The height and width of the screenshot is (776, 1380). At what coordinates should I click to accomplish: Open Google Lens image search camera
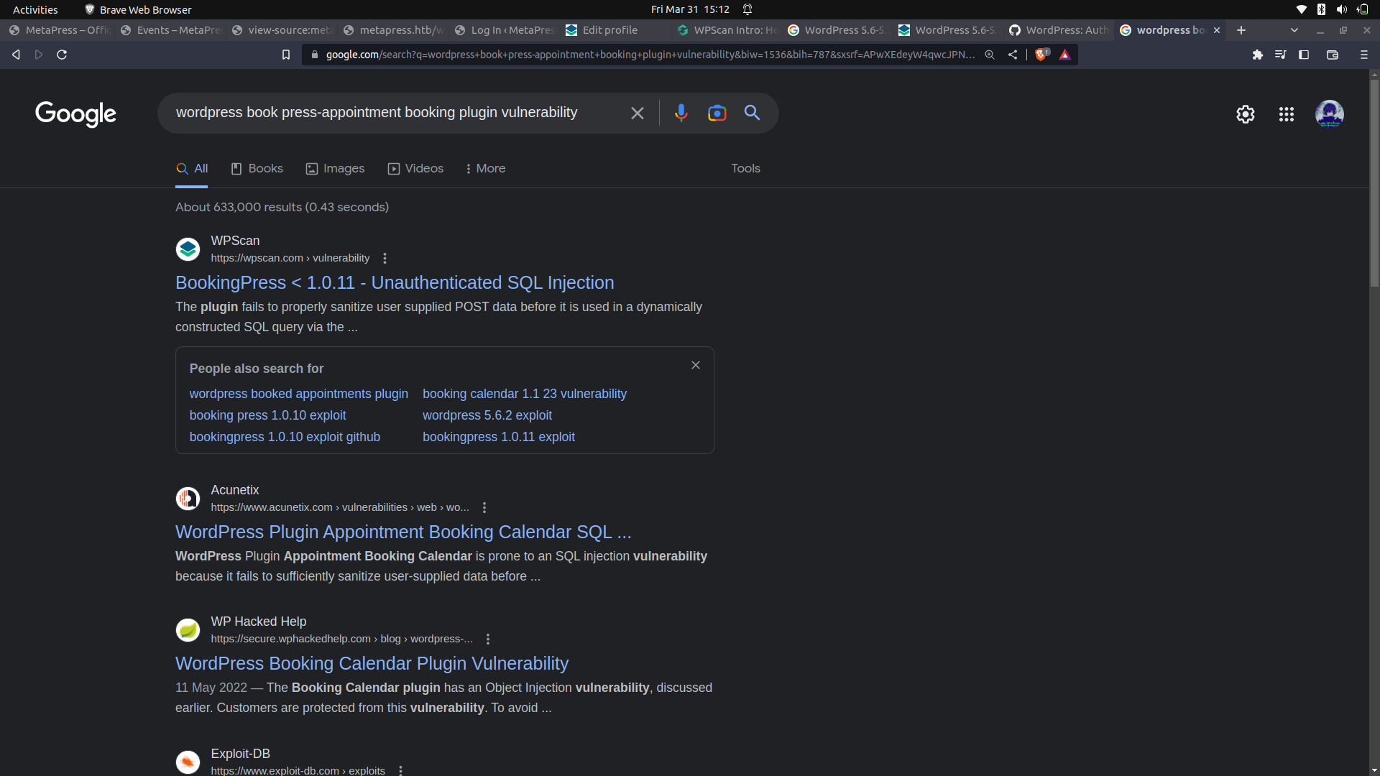coord(717,113)
